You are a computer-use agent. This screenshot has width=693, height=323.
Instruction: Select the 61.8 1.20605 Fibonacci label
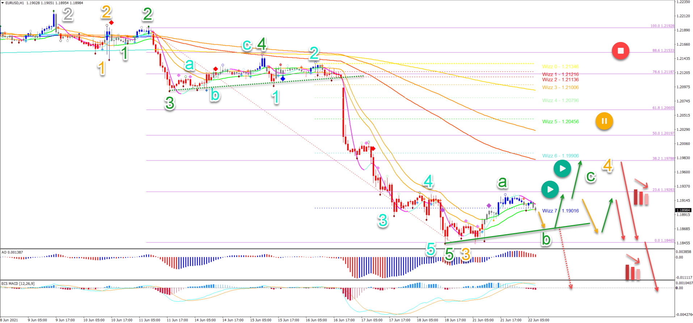tap(663, 108)
